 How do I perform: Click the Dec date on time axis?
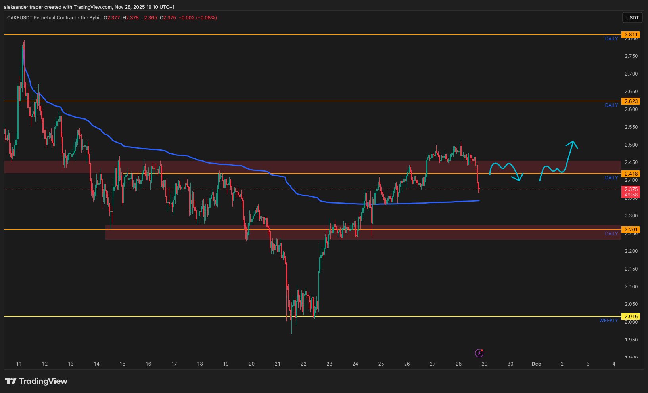click(536, 364)
